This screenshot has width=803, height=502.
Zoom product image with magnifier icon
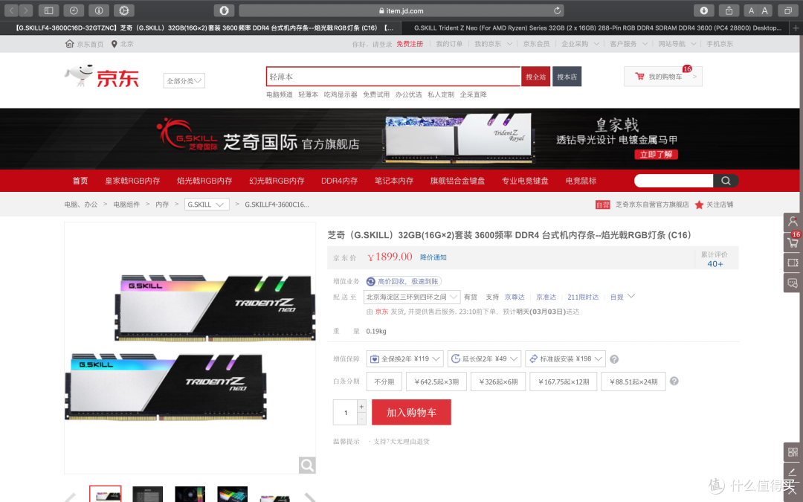[307, 465]
